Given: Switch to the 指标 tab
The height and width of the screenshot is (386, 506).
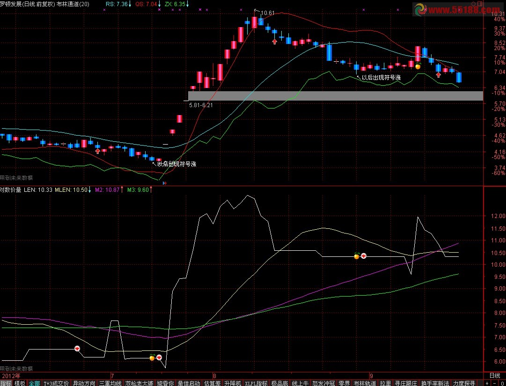Looking at the screenshot, I should click(x=6, y=383).
